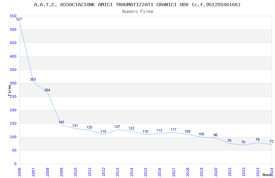
Task: Click the Numero Firme subtitle
Action: click(138, 11)
